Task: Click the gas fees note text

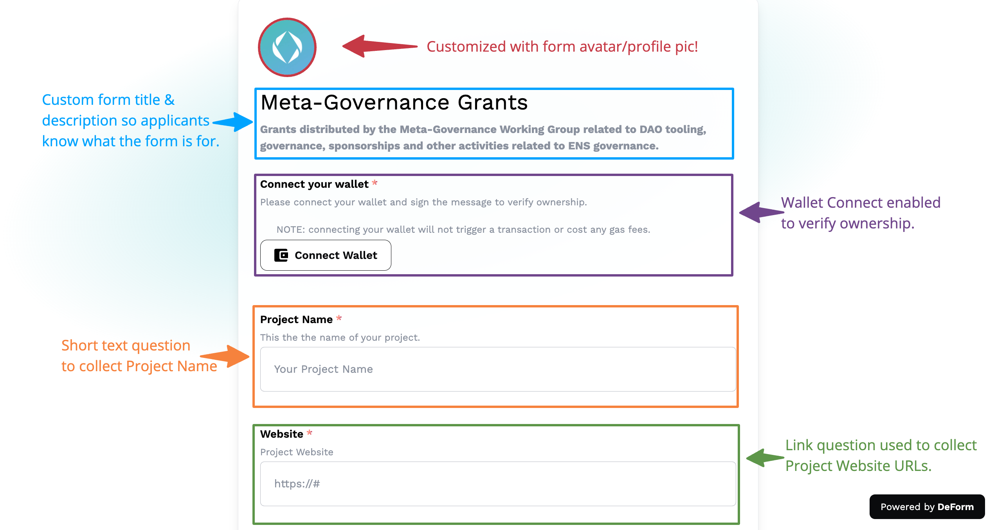Action: tap(463, 230)
